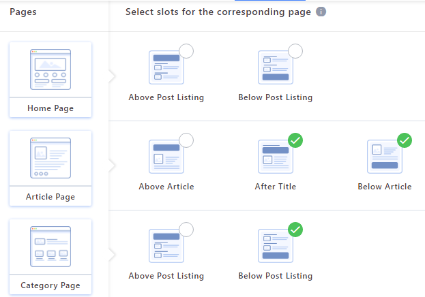Click the Above Article slot layout icon
The width and height of the screenshot is (425, 297).
(x=166, y=157)
